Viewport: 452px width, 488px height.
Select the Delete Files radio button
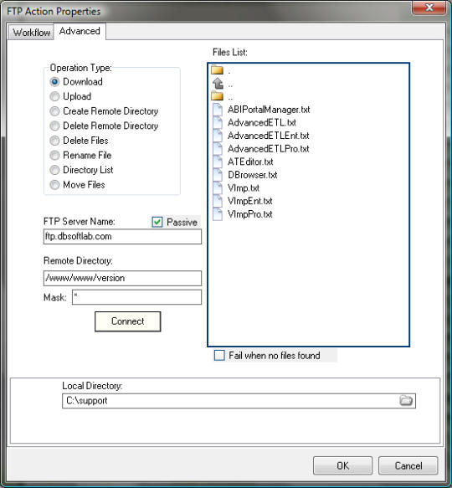54,141
